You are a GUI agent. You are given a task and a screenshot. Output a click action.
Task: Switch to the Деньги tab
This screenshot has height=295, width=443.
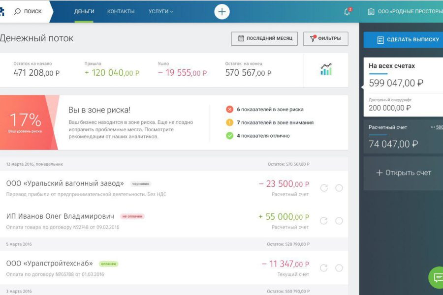84,12
